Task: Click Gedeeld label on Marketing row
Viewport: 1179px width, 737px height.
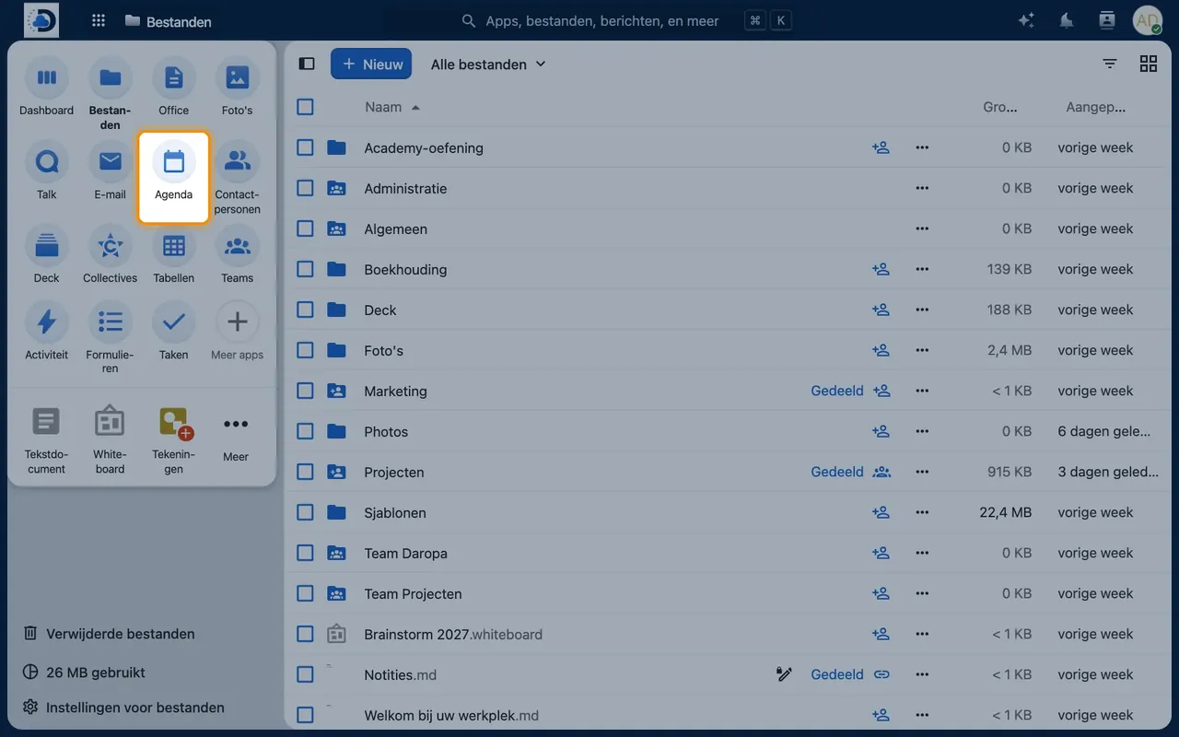Action: [837, 391]
